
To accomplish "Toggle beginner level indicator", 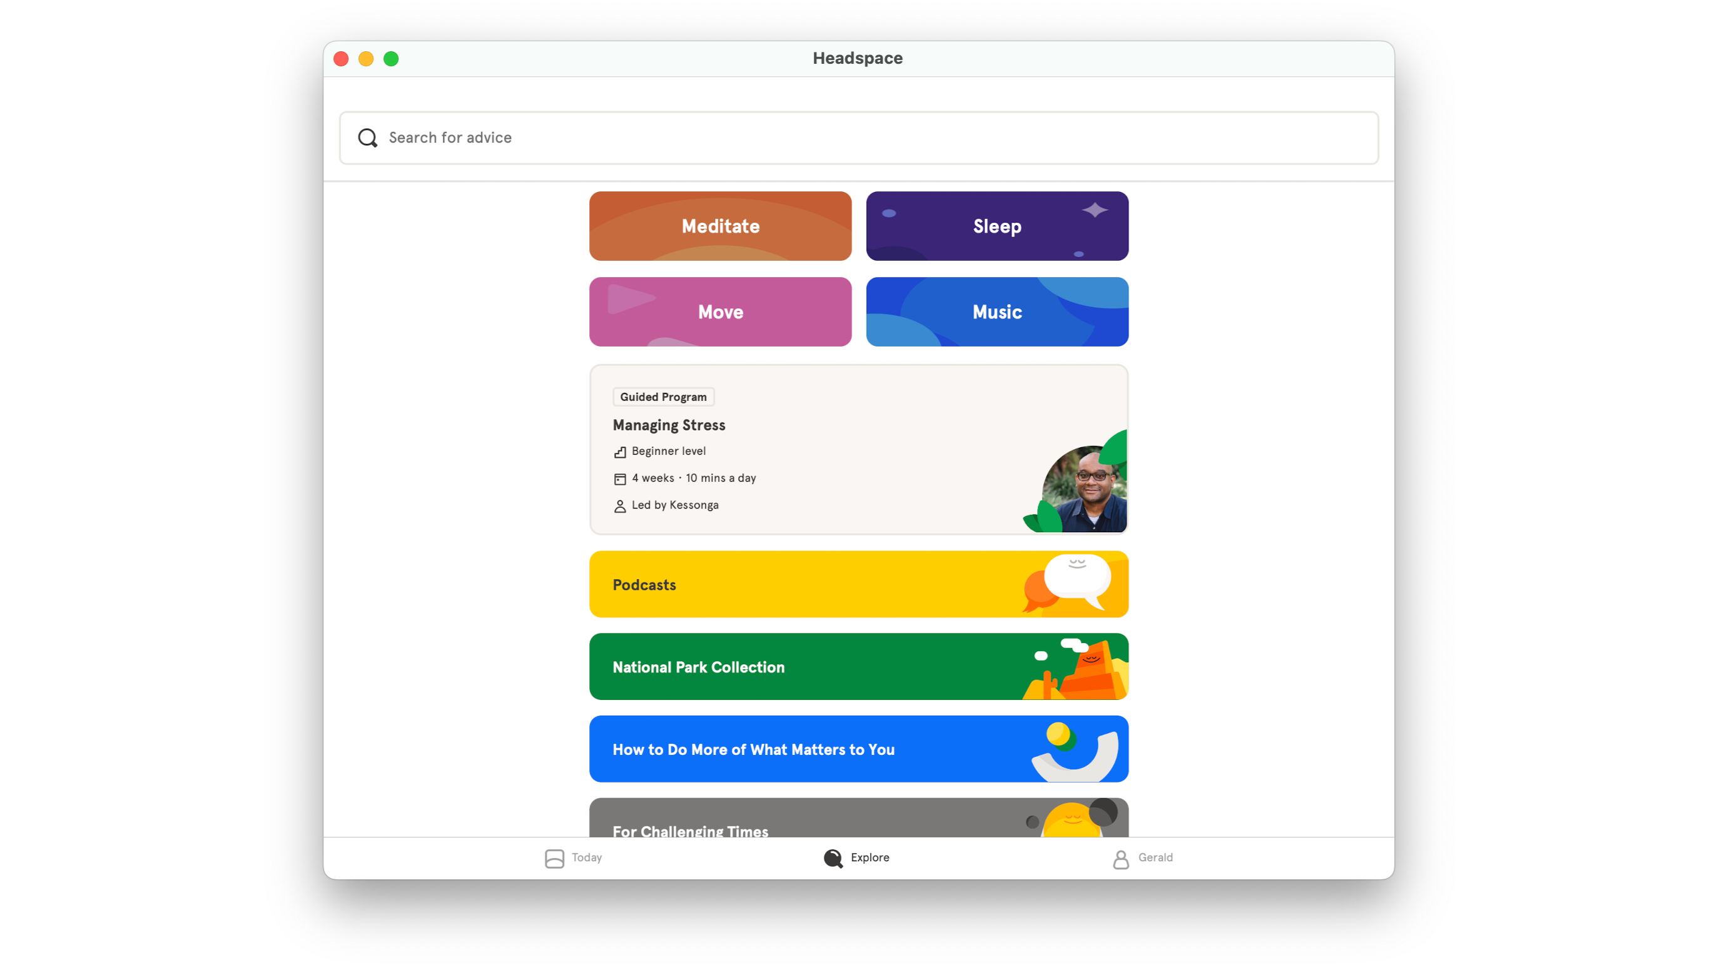I will click(659, 451).
